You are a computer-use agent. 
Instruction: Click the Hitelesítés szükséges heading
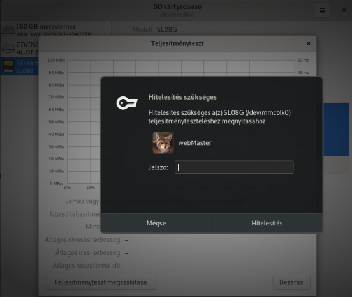pos(182,97)
